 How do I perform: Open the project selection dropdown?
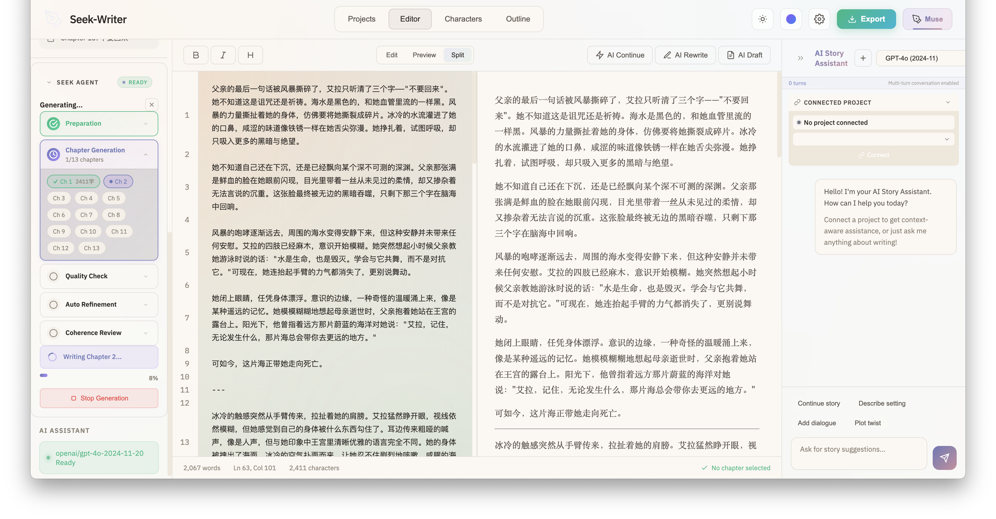coord(873,139)
